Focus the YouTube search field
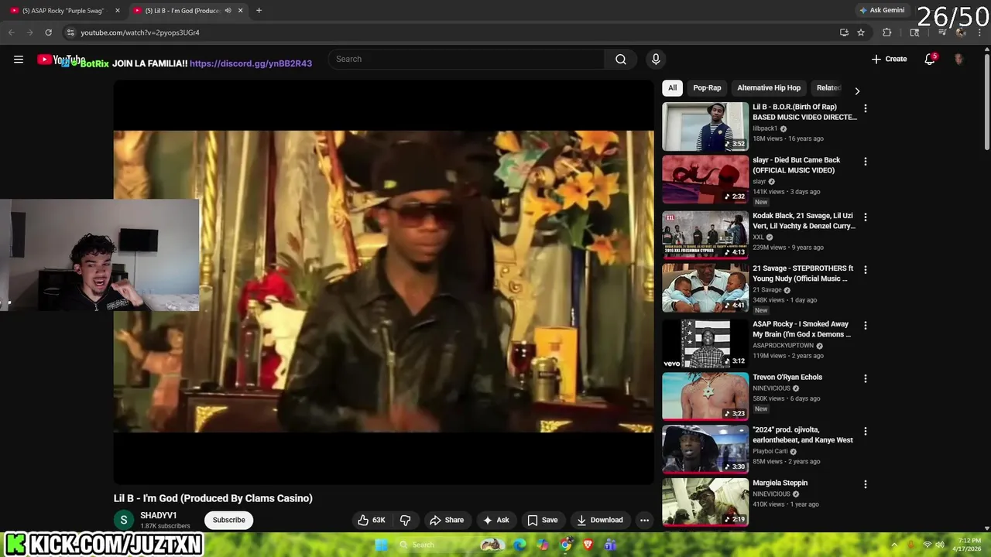Viewport: 991px width, 557px height. pos(467,60)
